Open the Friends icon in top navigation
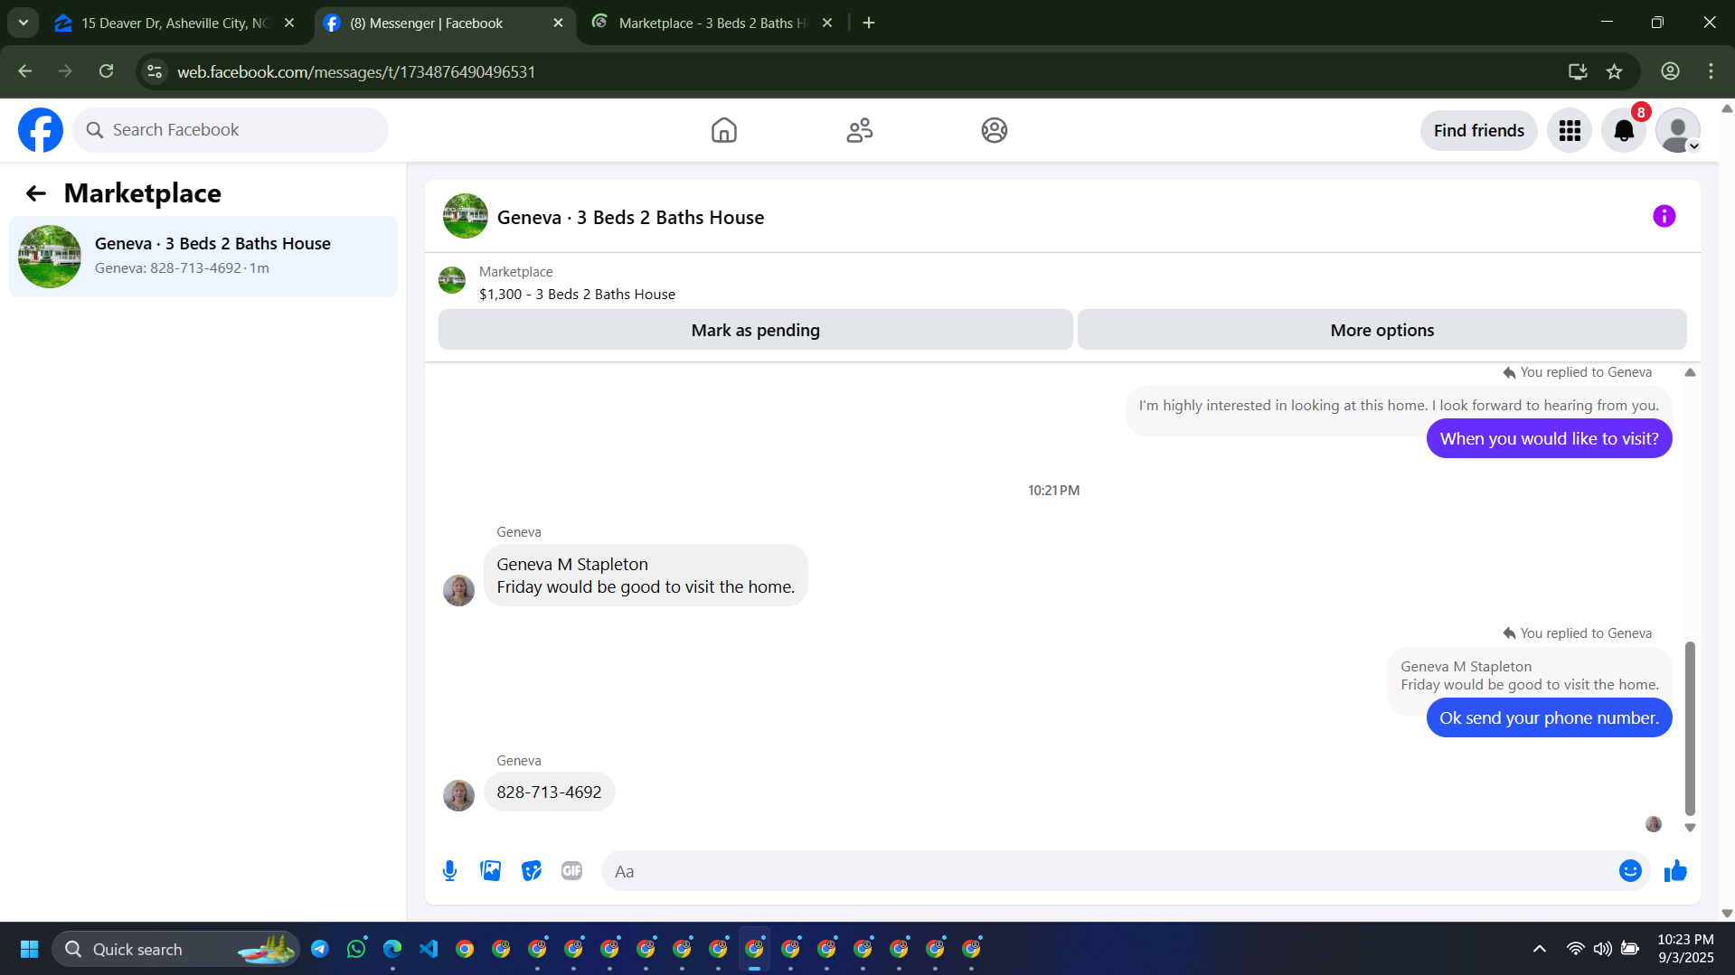 pos(860,130)
